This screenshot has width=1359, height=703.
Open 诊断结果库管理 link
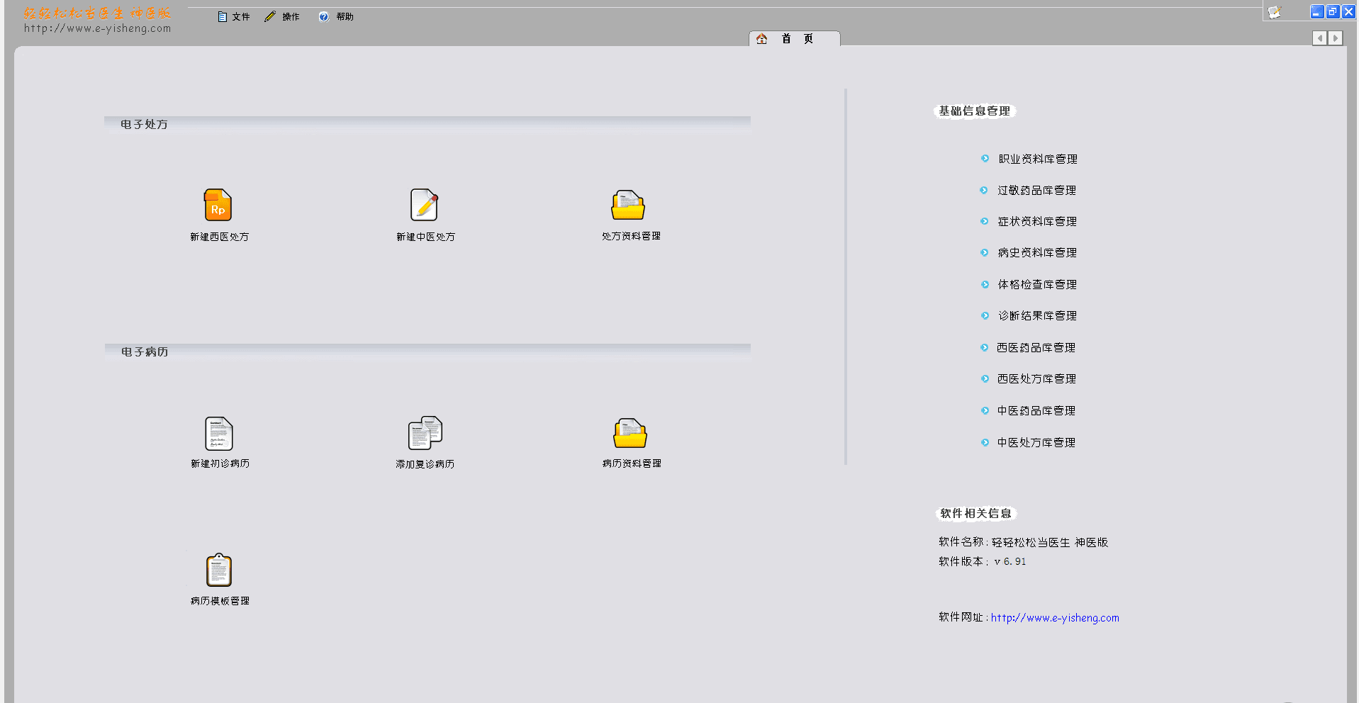tap(1036, 316)
